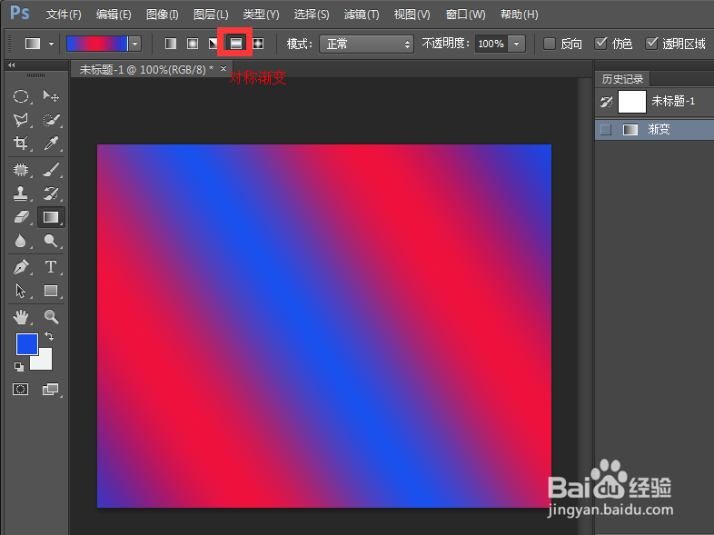This screenshot has height=535, width=714.
Task: Open the blue foreground color swatch
Action: [27, 343]
